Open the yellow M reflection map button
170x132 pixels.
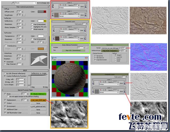pyautogui.click(x=45, y=21)
